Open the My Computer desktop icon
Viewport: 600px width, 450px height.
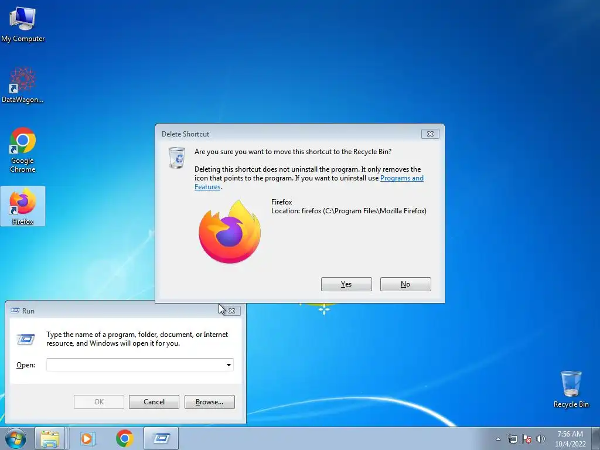[23, 25]
